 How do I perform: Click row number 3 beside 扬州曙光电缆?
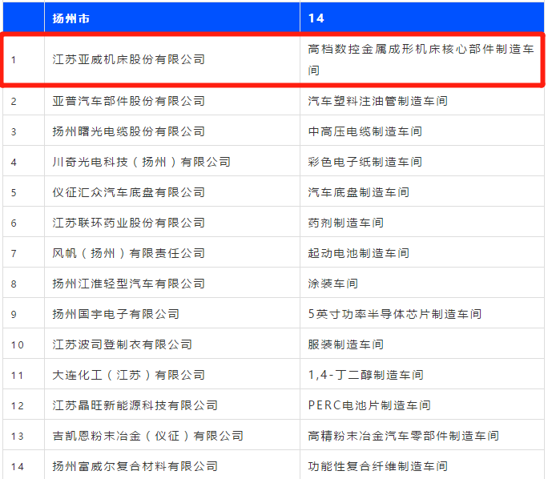tap(14, 131)
